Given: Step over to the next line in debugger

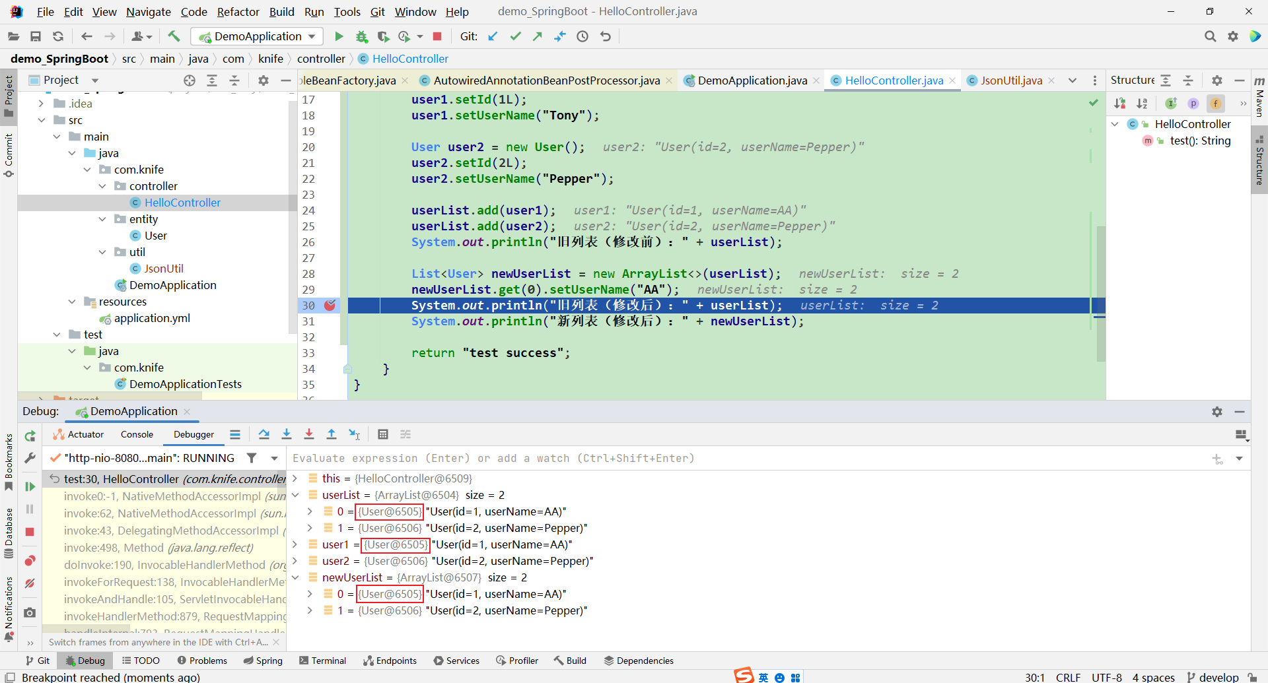Looking at the screenshot, I should (x=264, y=434).
